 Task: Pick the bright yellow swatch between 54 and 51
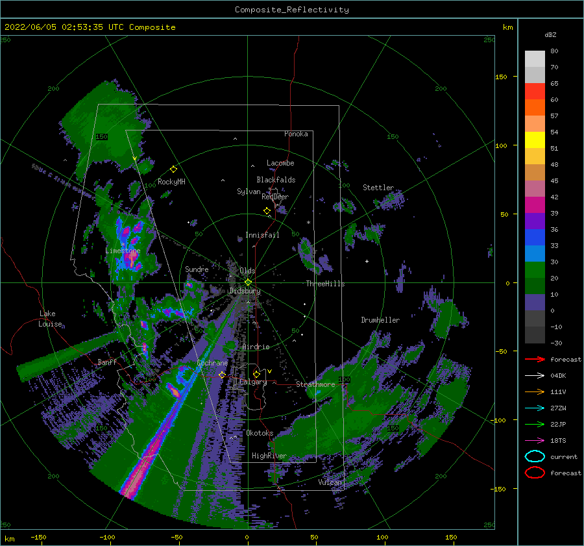(535, 140)
